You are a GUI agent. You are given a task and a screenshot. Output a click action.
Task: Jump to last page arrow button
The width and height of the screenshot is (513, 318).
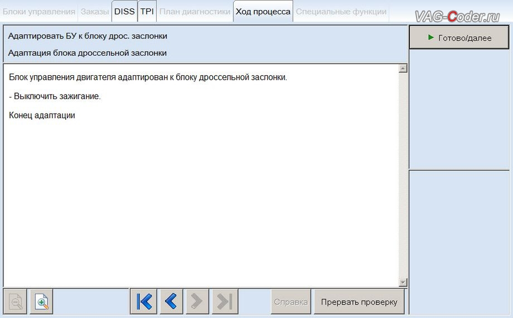point(225,301)
